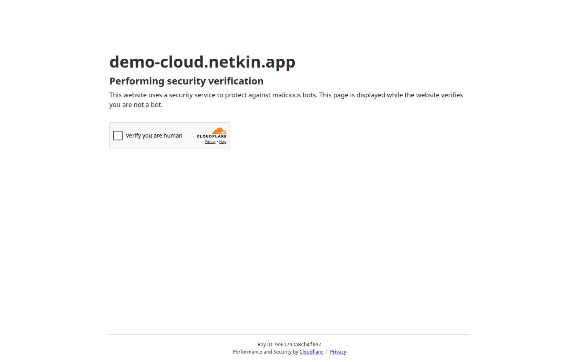The width and height of the screenshot is (579, 362).
Task: Click the words 'malicious bots' in the description
Action: (x=294, y=95)
